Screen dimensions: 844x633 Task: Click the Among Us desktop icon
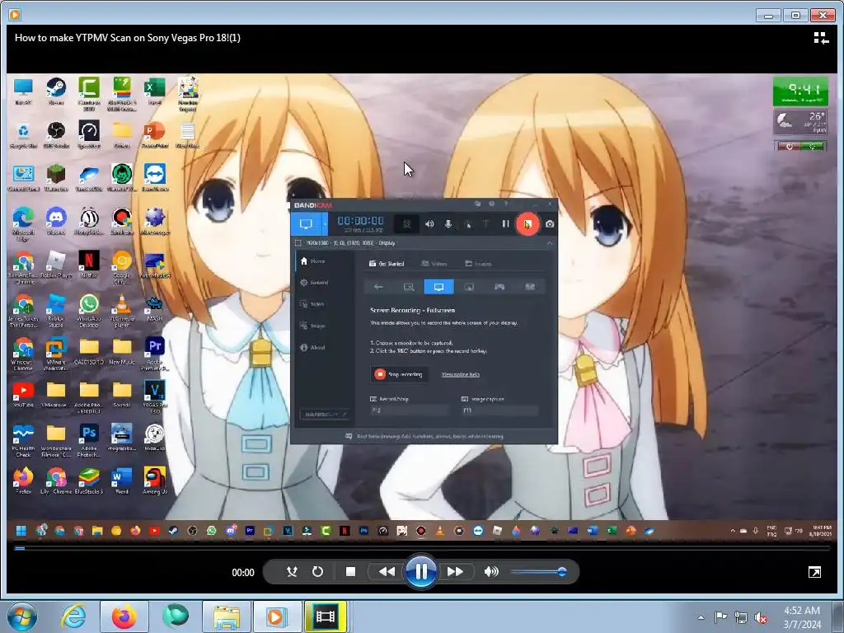point(154,481)
